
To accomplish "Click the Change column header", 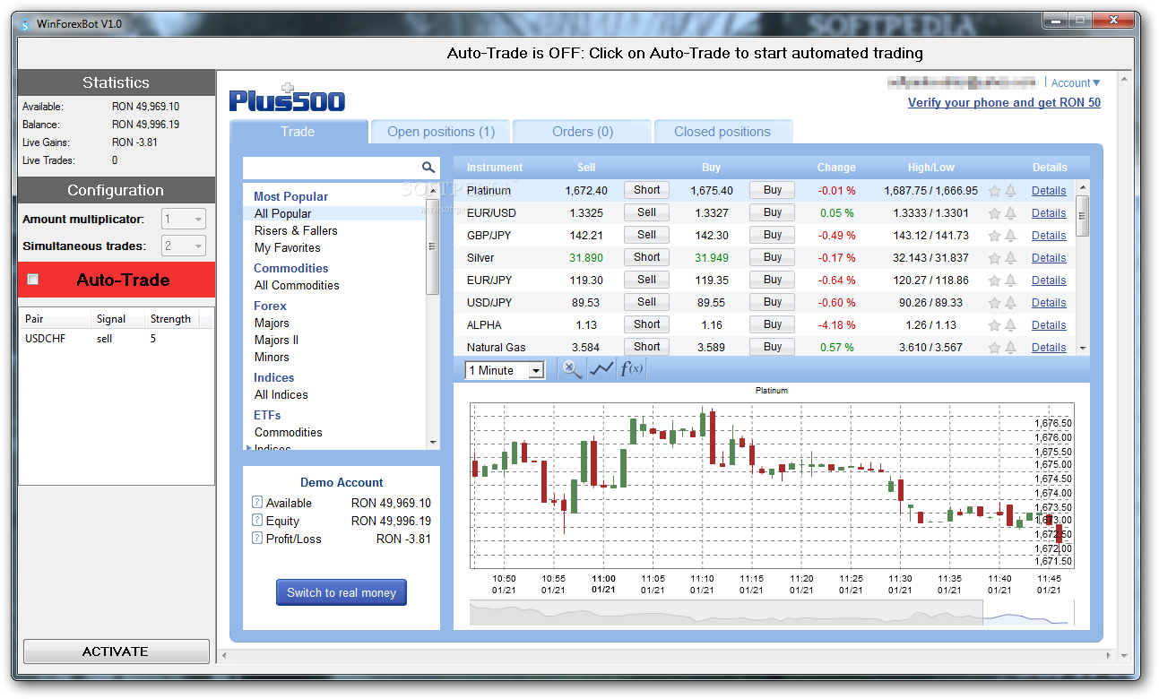I will pyautogui.click(x=836, y=168).
